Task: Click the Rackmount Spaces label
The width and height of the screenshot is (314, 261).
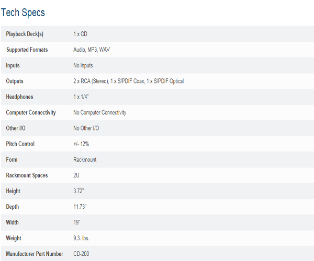Action: pos(27,175)
